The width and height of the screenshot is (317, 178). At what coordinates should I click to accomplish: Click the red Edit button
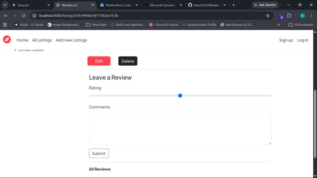99,61
